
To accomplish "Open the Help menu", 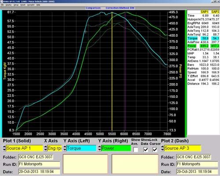I will pos(38,5).
